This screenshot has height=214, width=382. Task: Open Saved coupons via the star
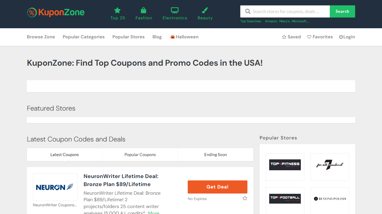pos(284,37)
